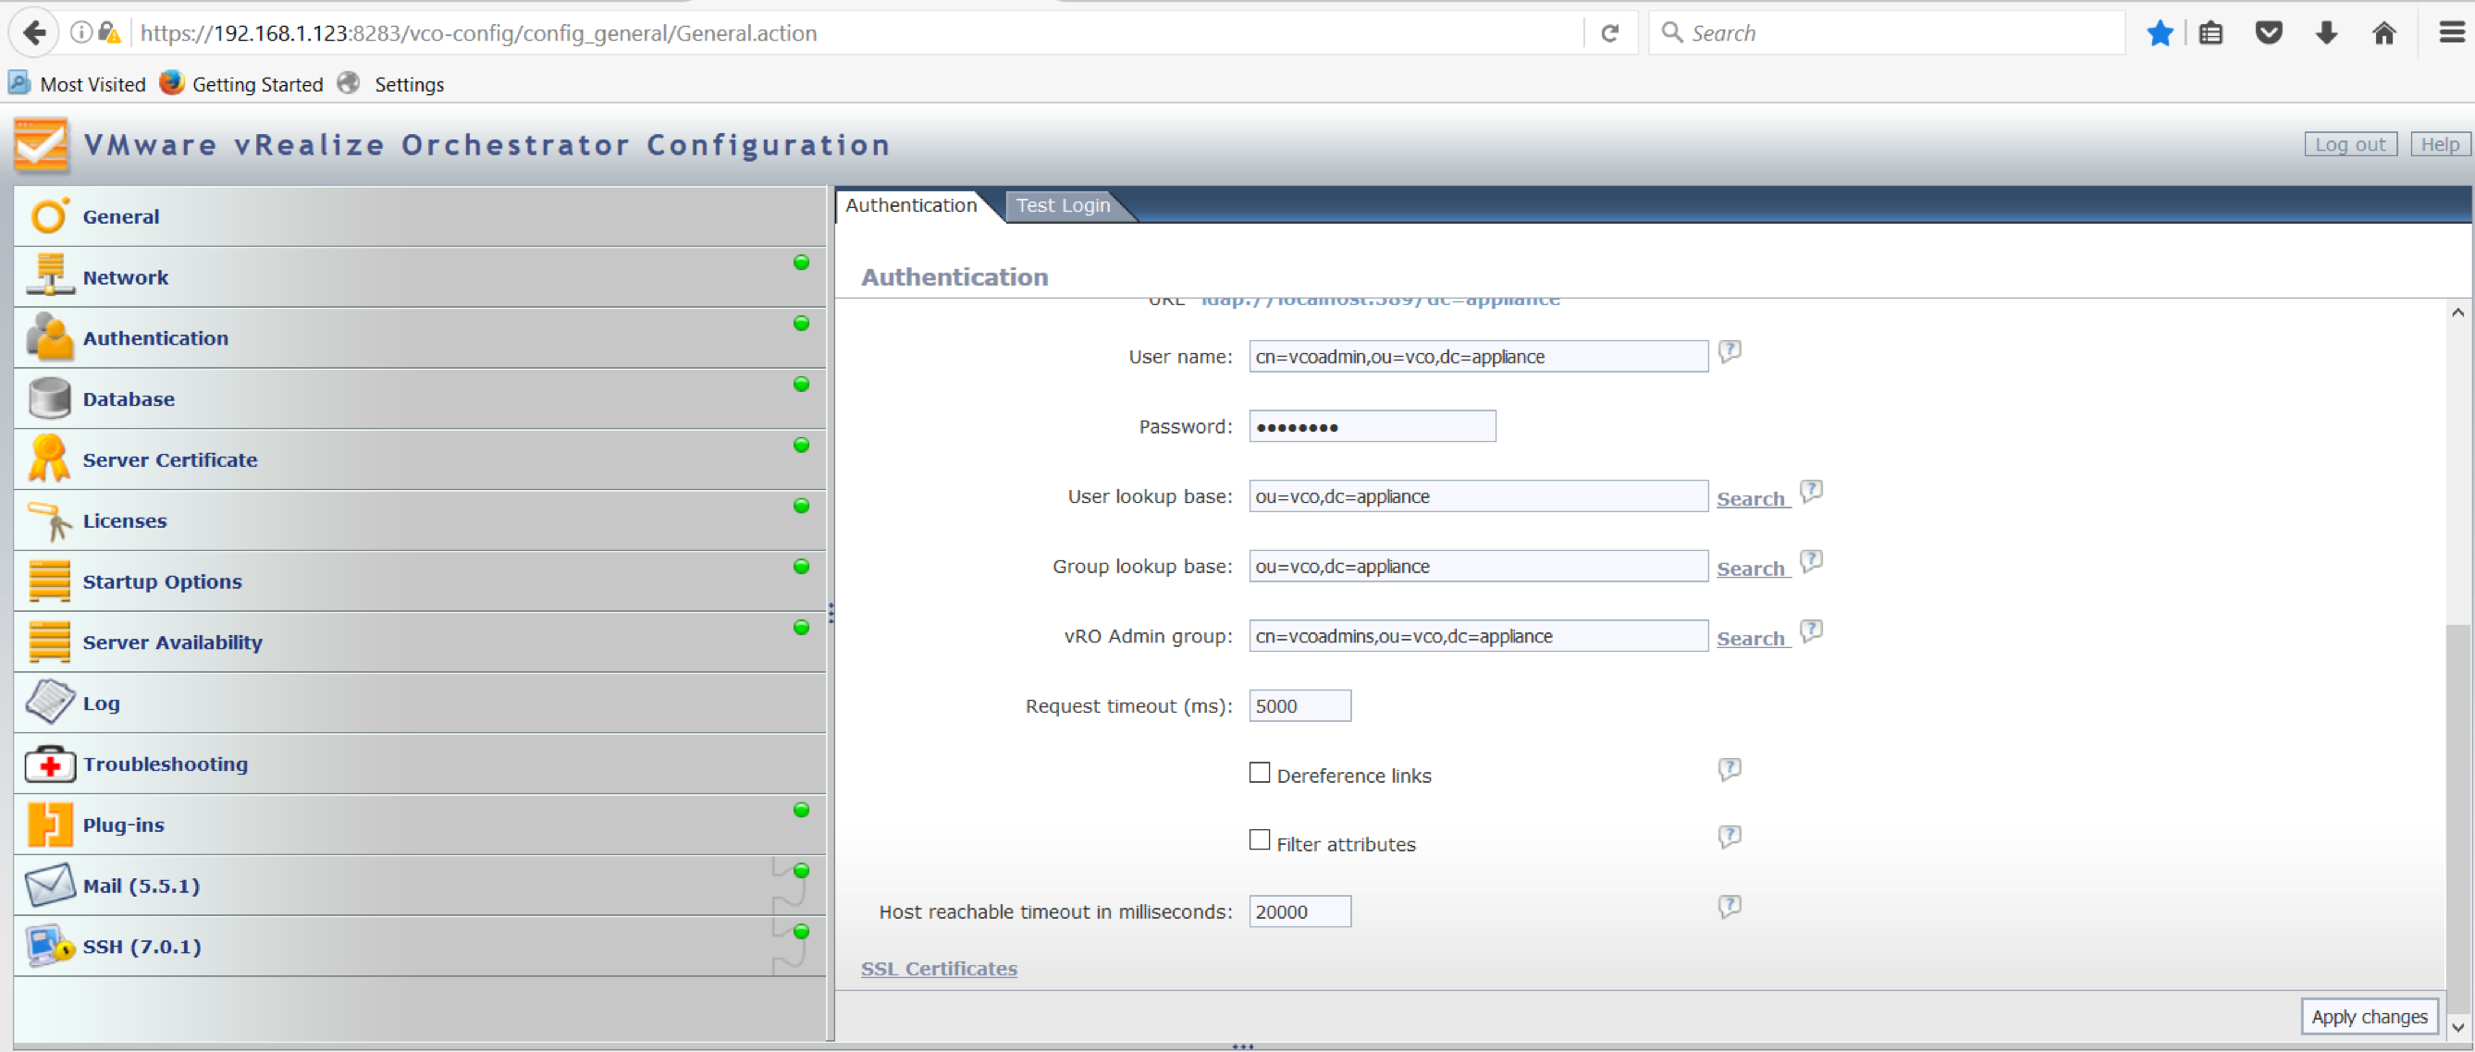Open help tooltip for Dereference links
This screenshot has height=1052, width=2475.
(1730, 769)
